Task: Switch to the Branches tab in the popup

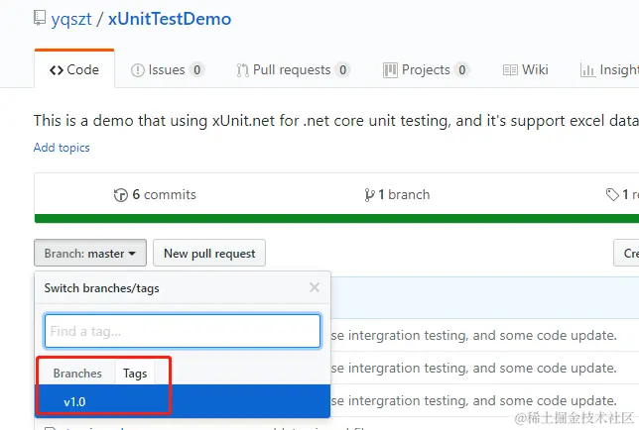Action: (x=77, y=374)
